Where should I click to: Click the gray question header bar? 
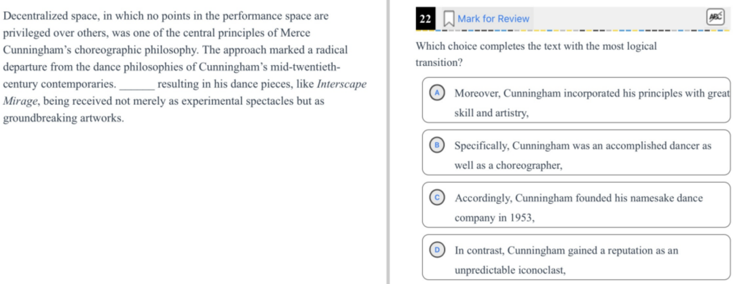click(x=573, y=19)
